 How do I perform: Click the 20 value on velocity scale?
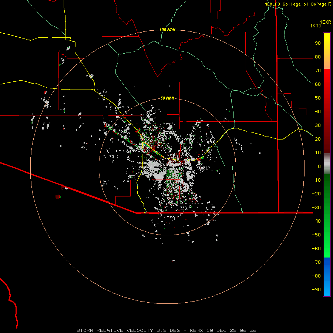pos(318,139)
